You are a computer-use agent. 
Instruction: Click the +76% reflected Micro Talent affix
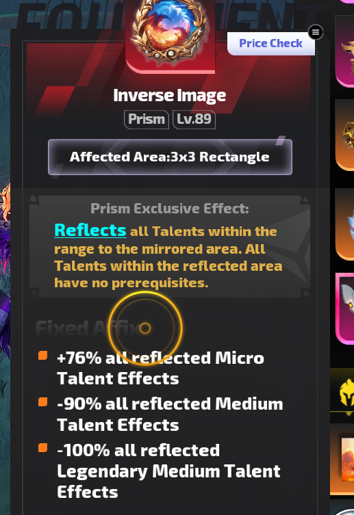[x=160, y=368]
